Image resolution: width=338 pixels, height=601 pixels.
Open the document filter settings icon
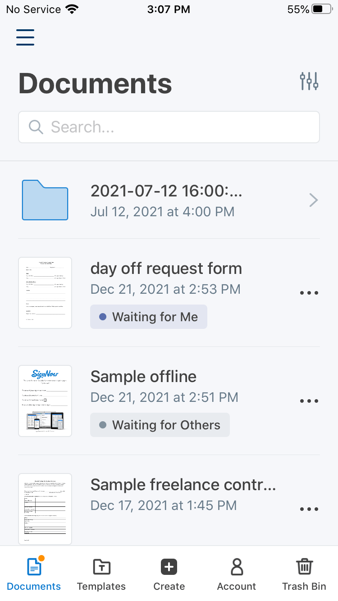point(309,81)
